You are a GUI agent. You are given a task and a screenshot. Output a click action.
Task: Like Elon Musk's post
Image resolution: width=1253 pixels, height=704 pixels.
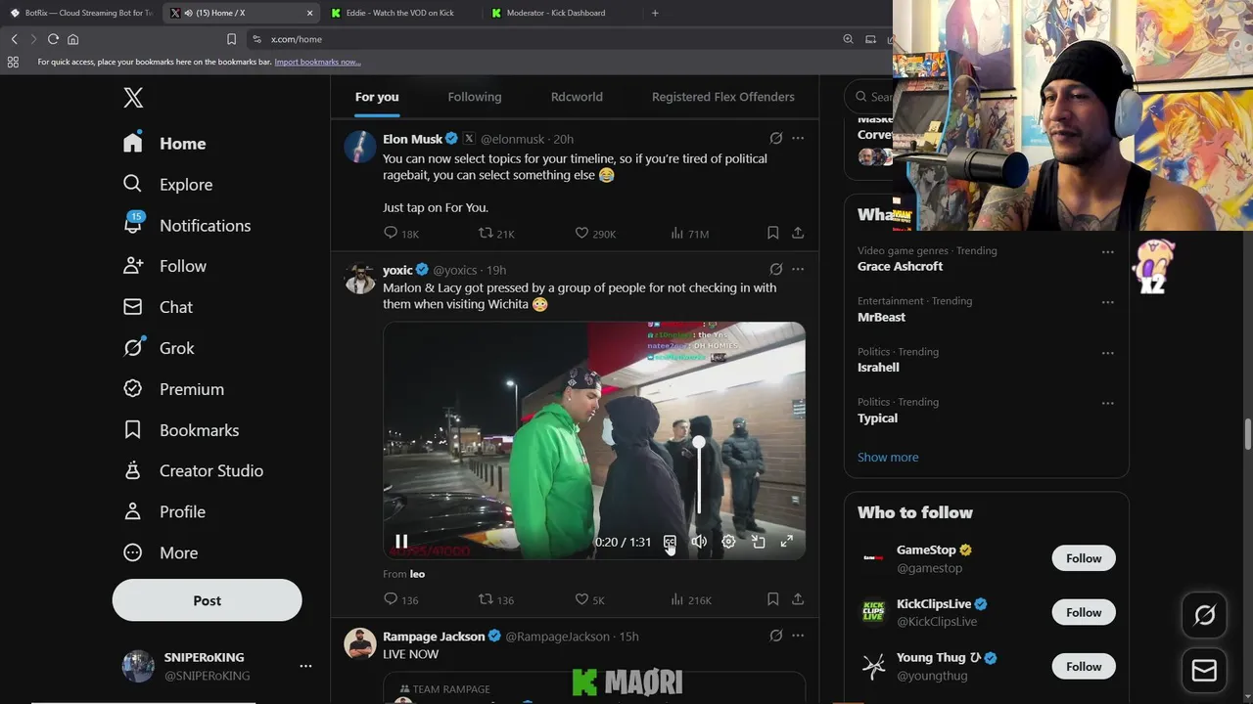pyautogui.click(x=595, y=234)
